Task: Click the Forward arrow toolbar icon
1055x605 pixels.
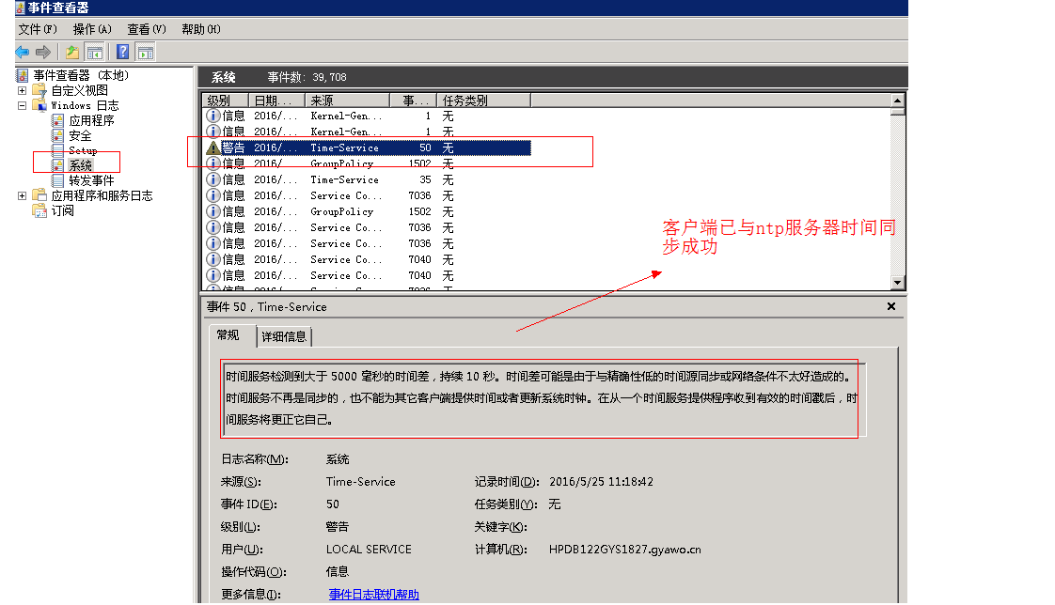Action: coord(43,52)
